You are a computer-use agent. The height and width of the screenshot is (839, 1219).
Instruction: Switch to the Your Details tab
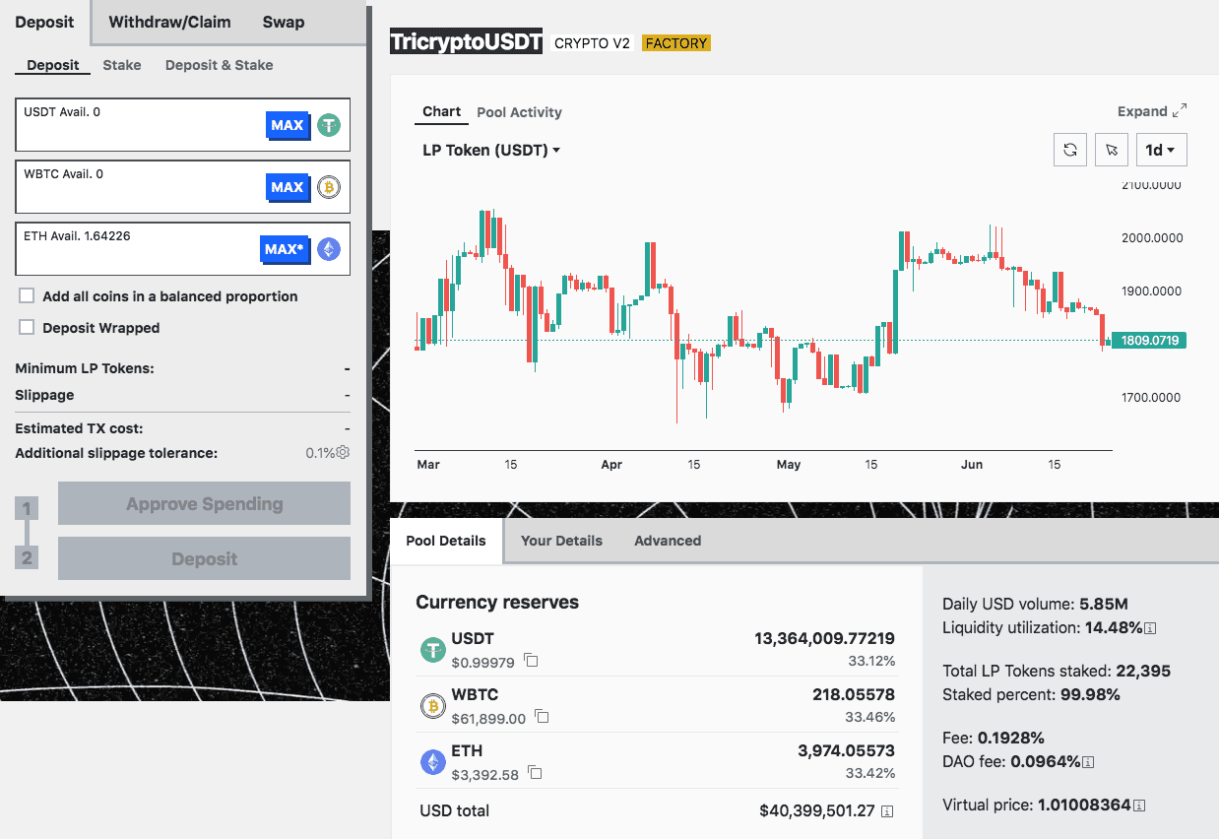(561, 541)
